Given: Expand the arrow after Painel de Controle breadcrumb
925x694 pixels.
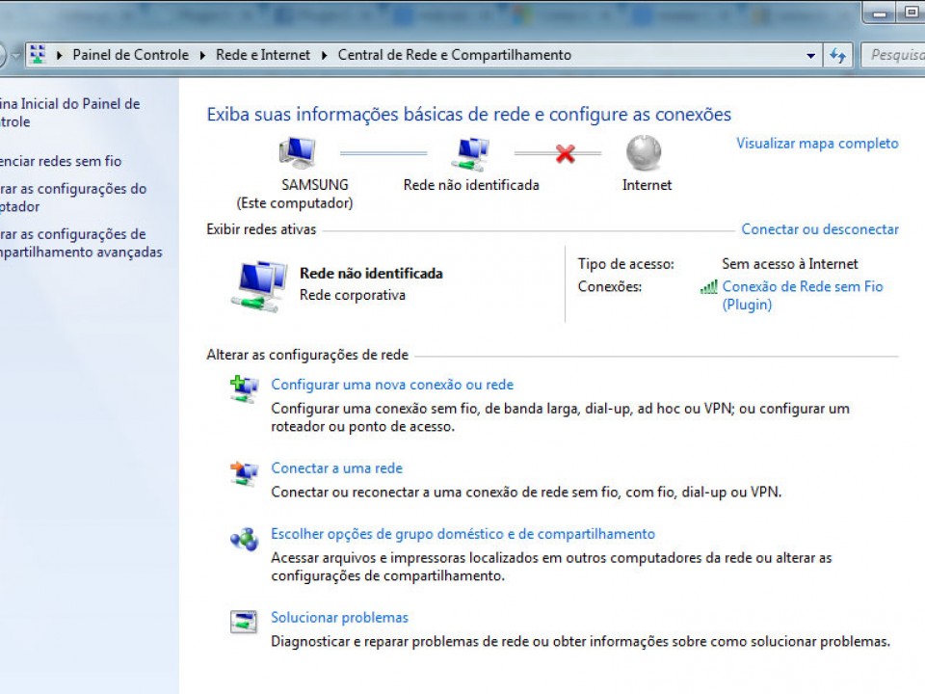Looking at the screenshot, I should (203, 56).
